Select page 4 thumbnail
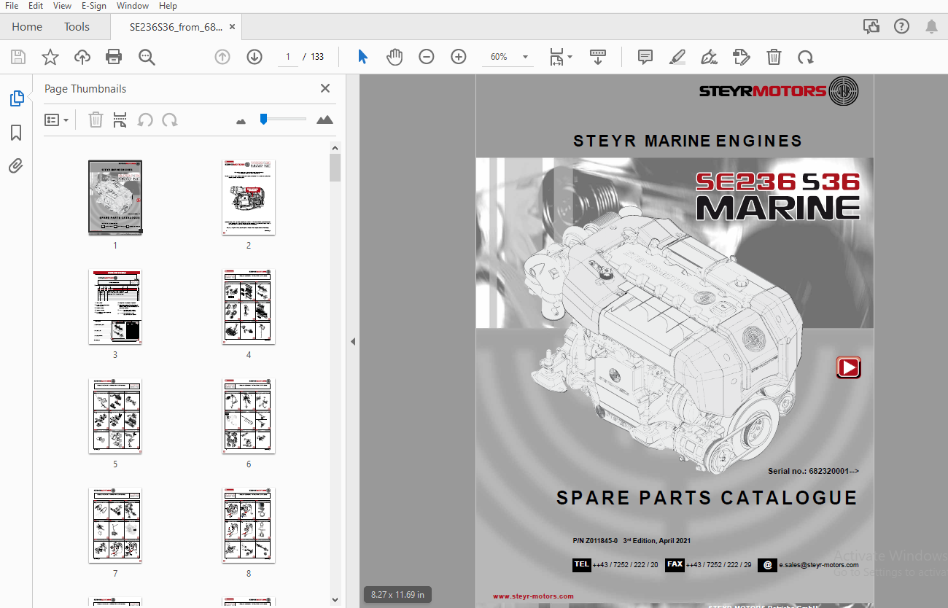The height and width of the screenshot is (608, 948). [249, 307]
